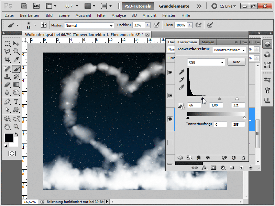Select the History Brush tool
Image resolution: width=275 pixels, height=206 pixels.
point(16,77)
